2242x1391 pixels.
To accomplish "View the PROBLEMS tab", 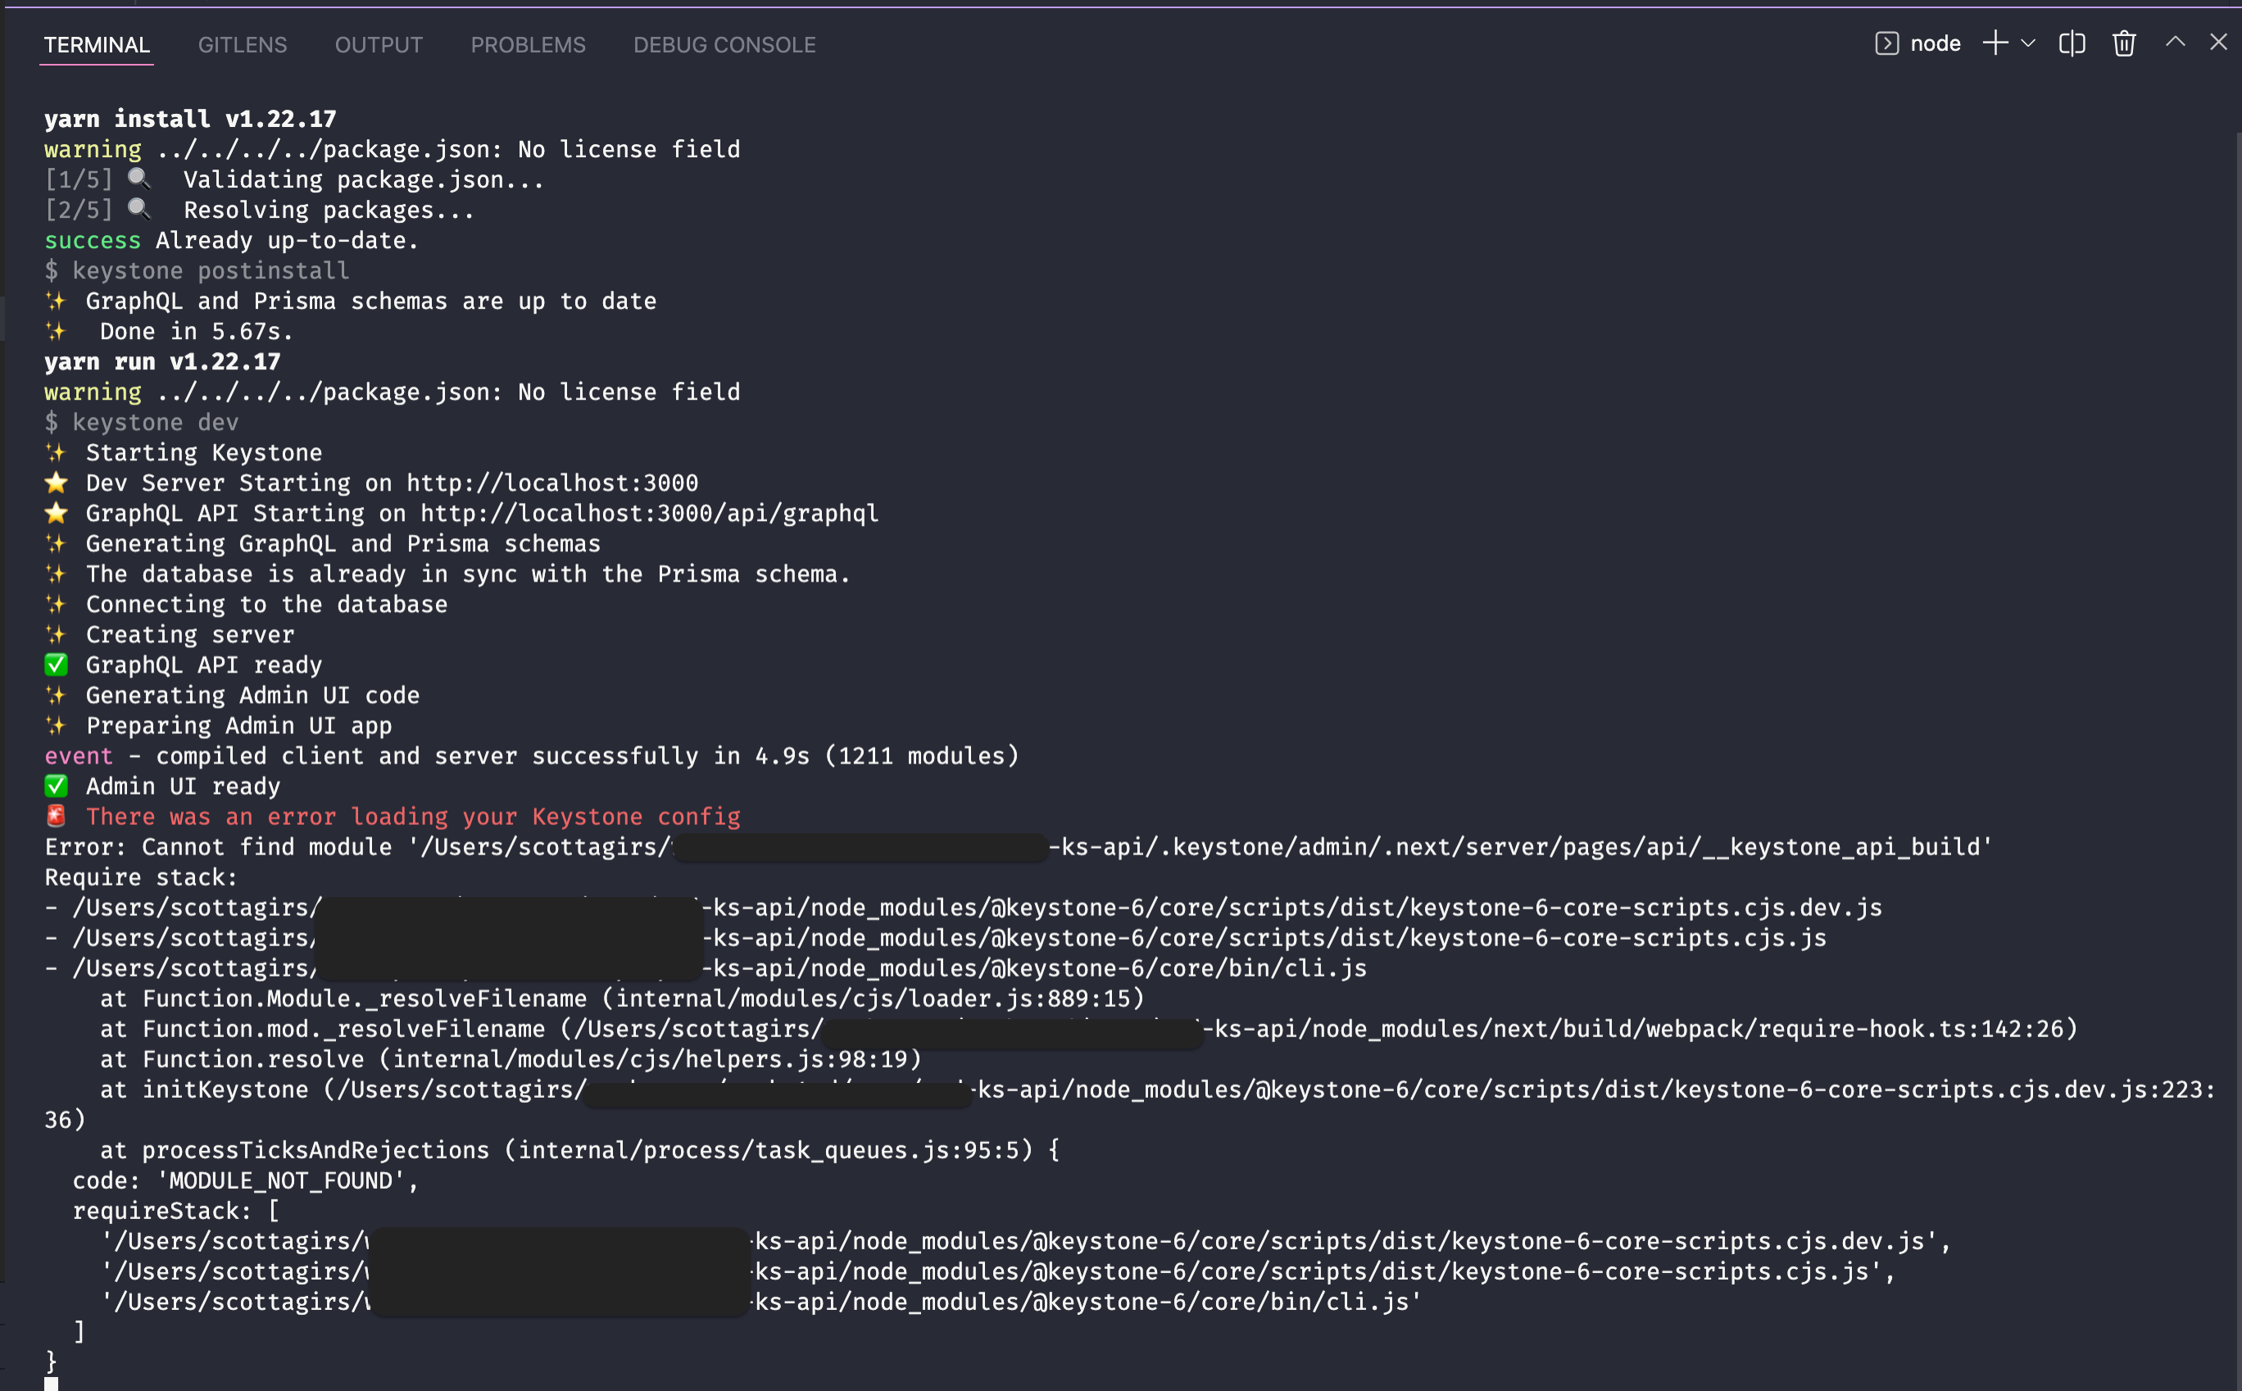I will 528,44.
